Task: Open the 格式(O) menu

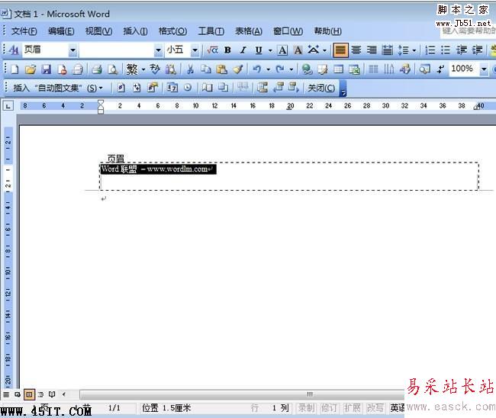Action: (x=172, y=31)
